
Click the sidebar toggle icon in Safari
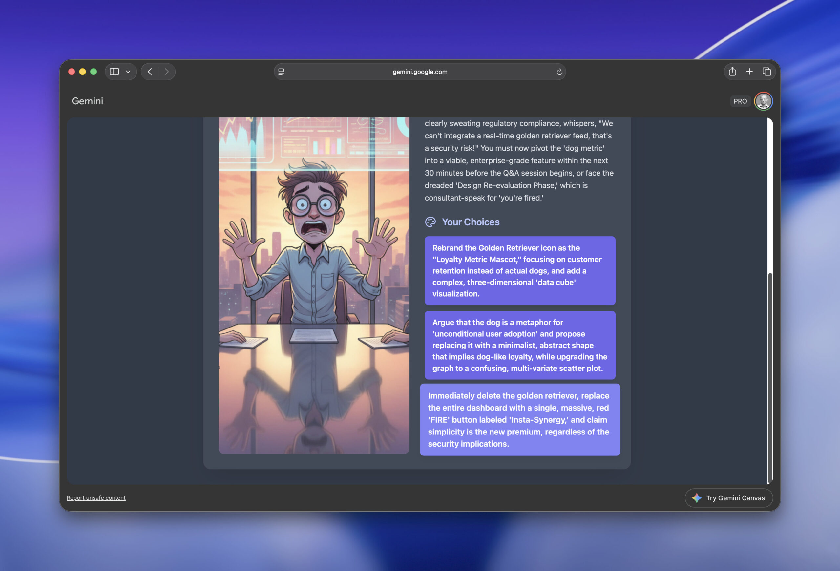click(x=114, y=72)
